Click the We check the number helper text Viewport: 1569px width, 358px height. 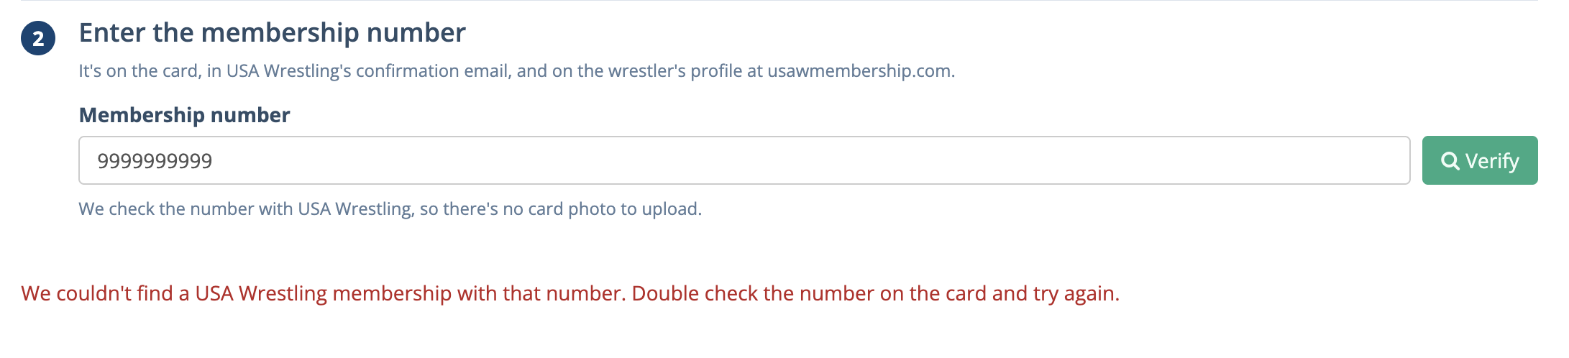pyautogui.click(x=390, y=209)
